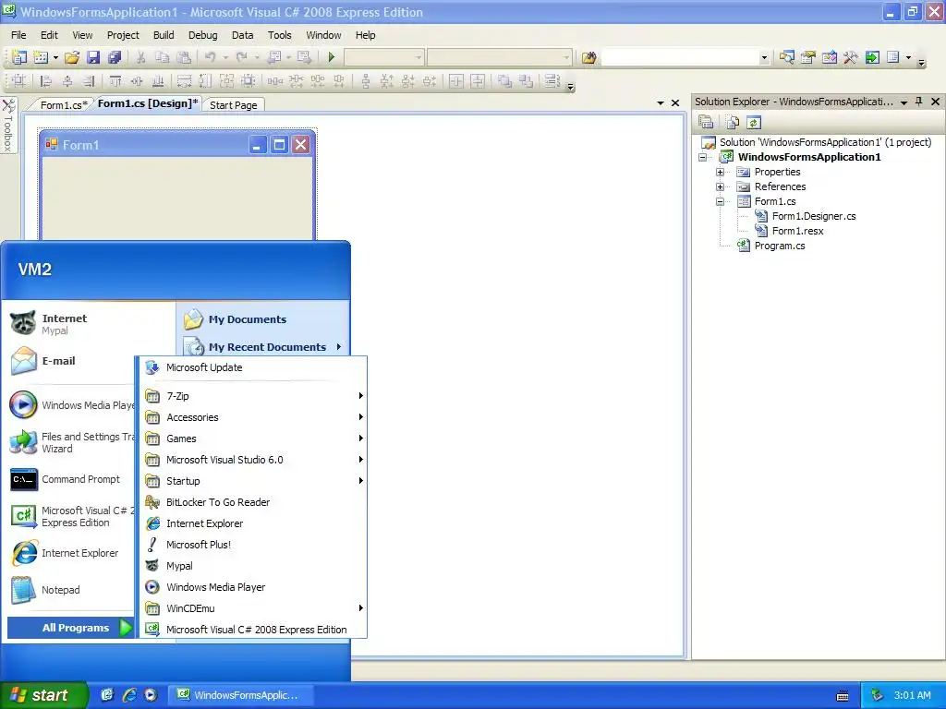Open the Project menu
The width and height of the screenshot is (946, 709).
pos(123,35)
